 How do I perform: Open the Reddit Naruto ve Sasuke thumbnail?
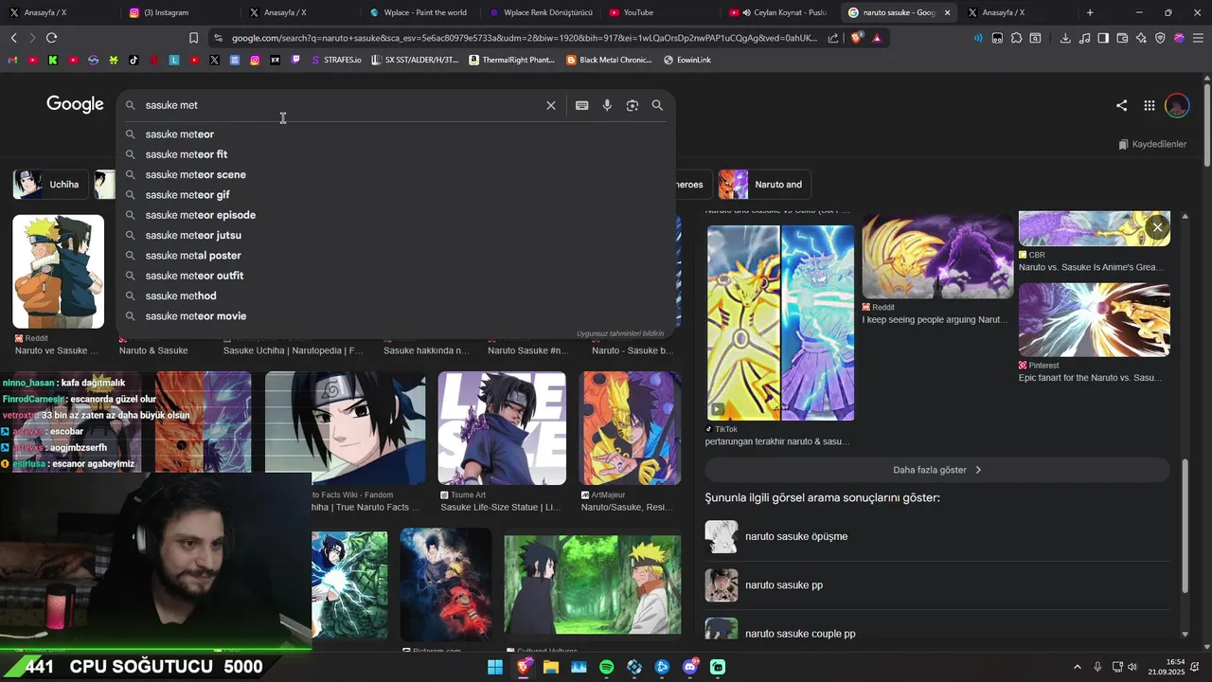coord(58,272)
